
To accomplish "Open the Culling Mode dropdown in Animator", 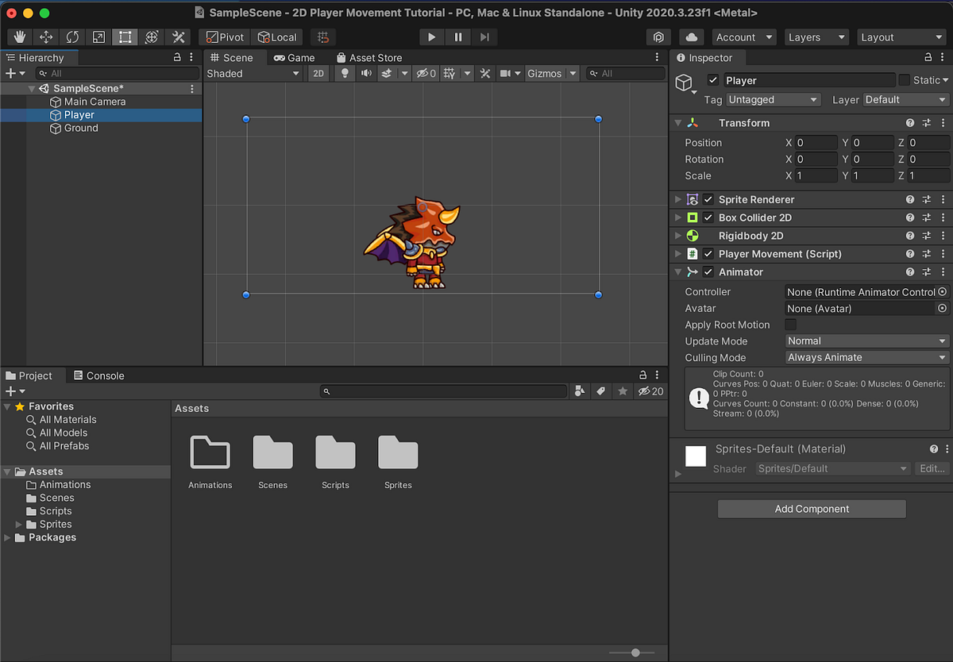I will (866, 357).
